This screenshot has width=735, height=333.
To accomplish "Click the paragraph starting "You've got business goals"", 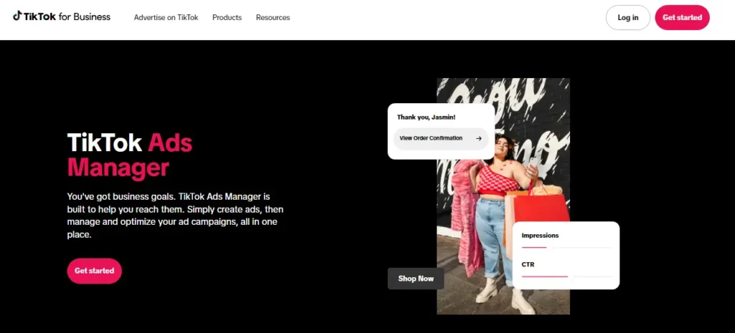I will [x=175, y=216].
